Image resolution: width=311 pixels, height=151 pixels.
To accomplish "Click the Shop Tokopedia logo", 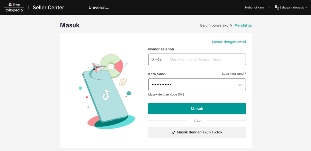I will (x=14, y=7).
